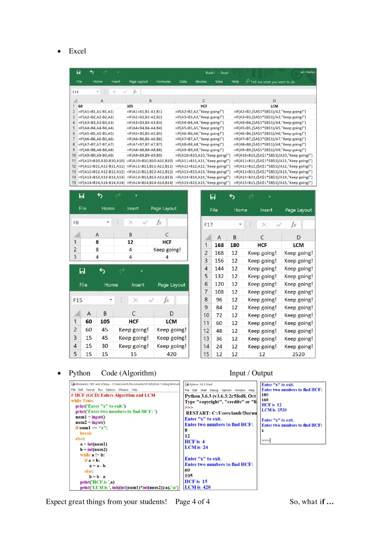Click Ian Hailes account name in Excel title

pyautogui.click(x=308, y=72)
